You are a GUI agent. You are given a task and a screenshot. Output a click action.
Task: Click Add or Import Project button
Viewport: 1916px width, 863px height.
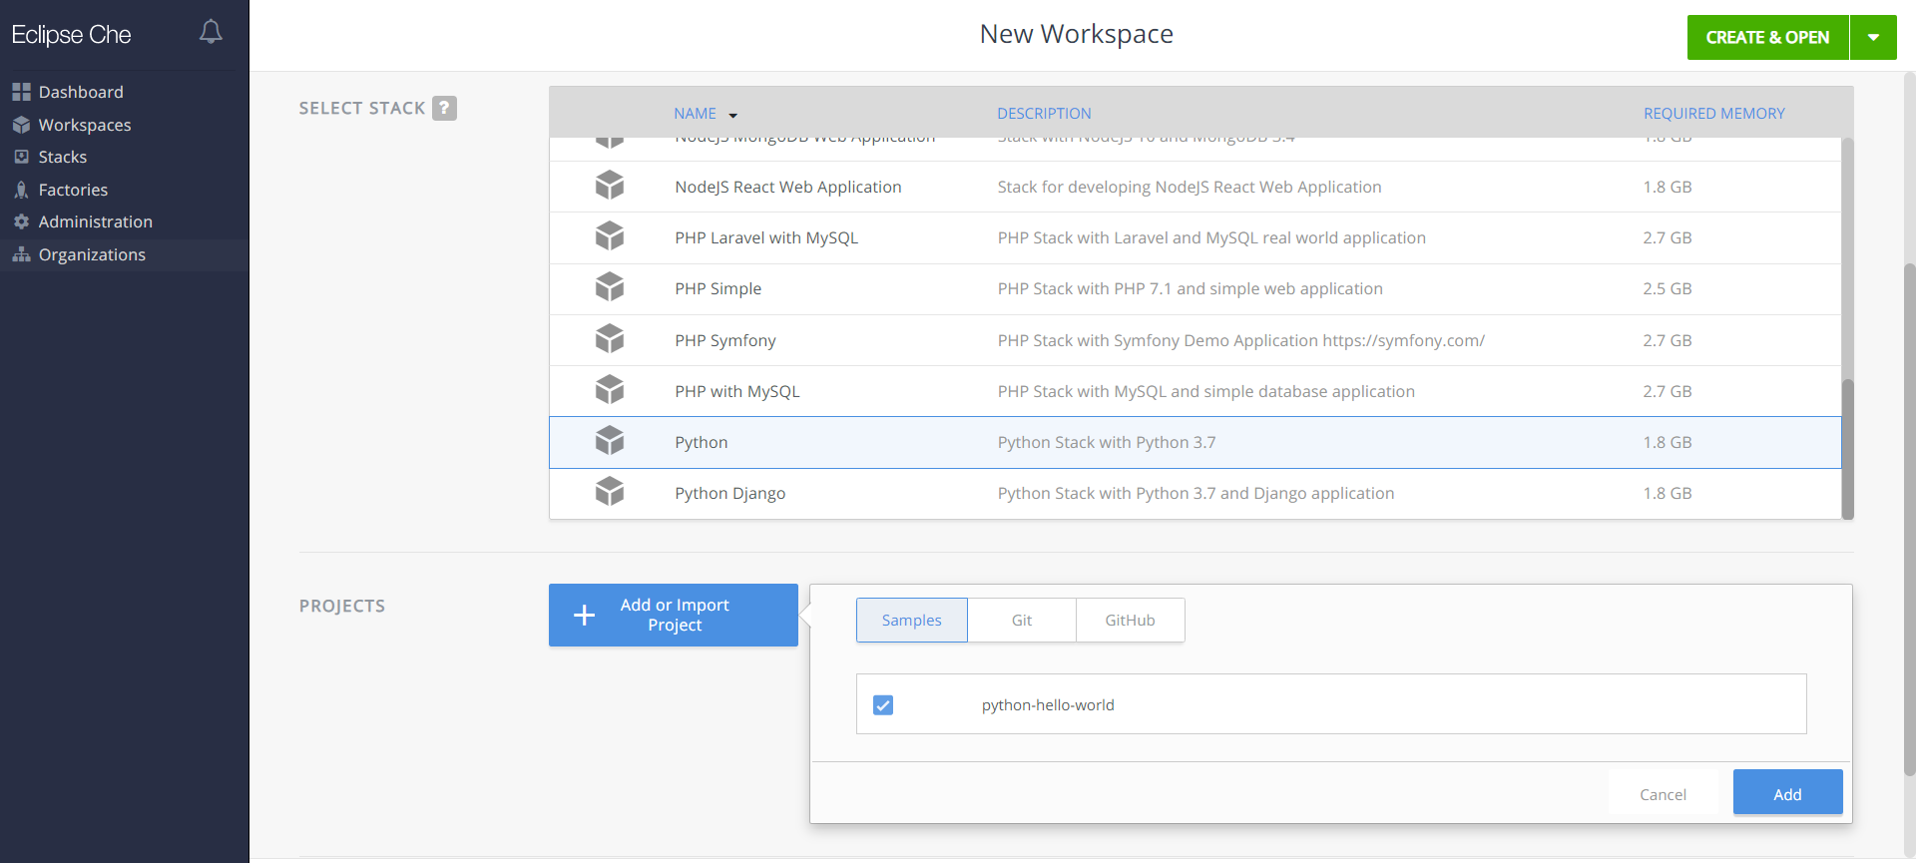(674, 615)
